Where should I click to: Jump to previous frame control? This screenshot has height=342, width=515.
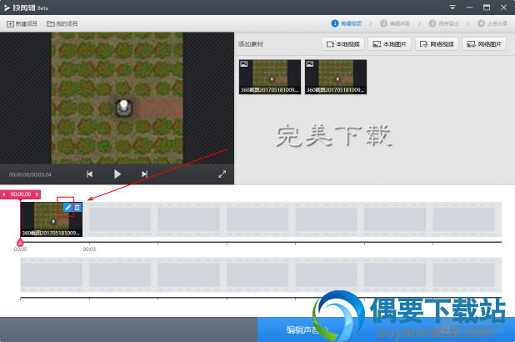point(89,174)
